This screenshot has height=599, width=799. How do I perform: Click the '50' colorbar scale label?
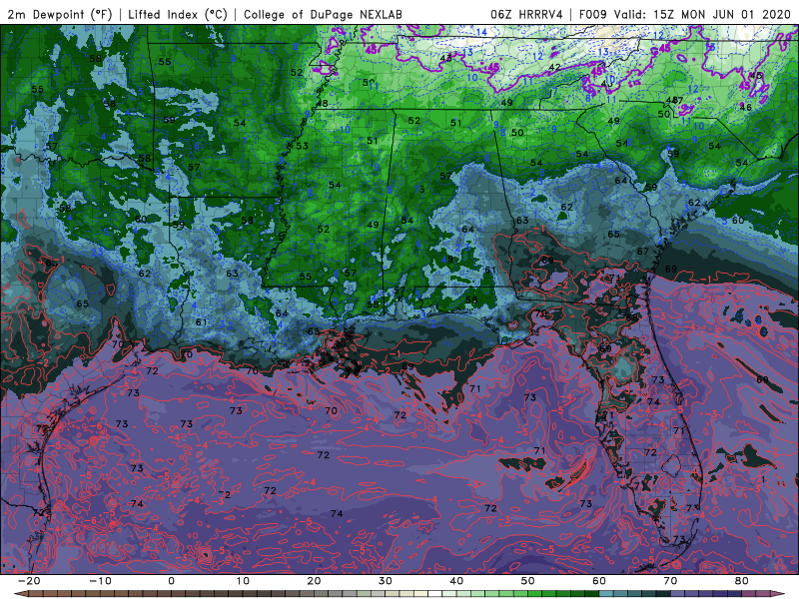tap(528, 581)
